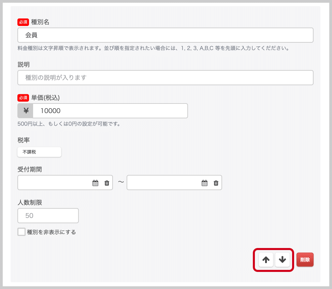
Task: Select the 単価 field showing 10000
Action: [110, 111]
